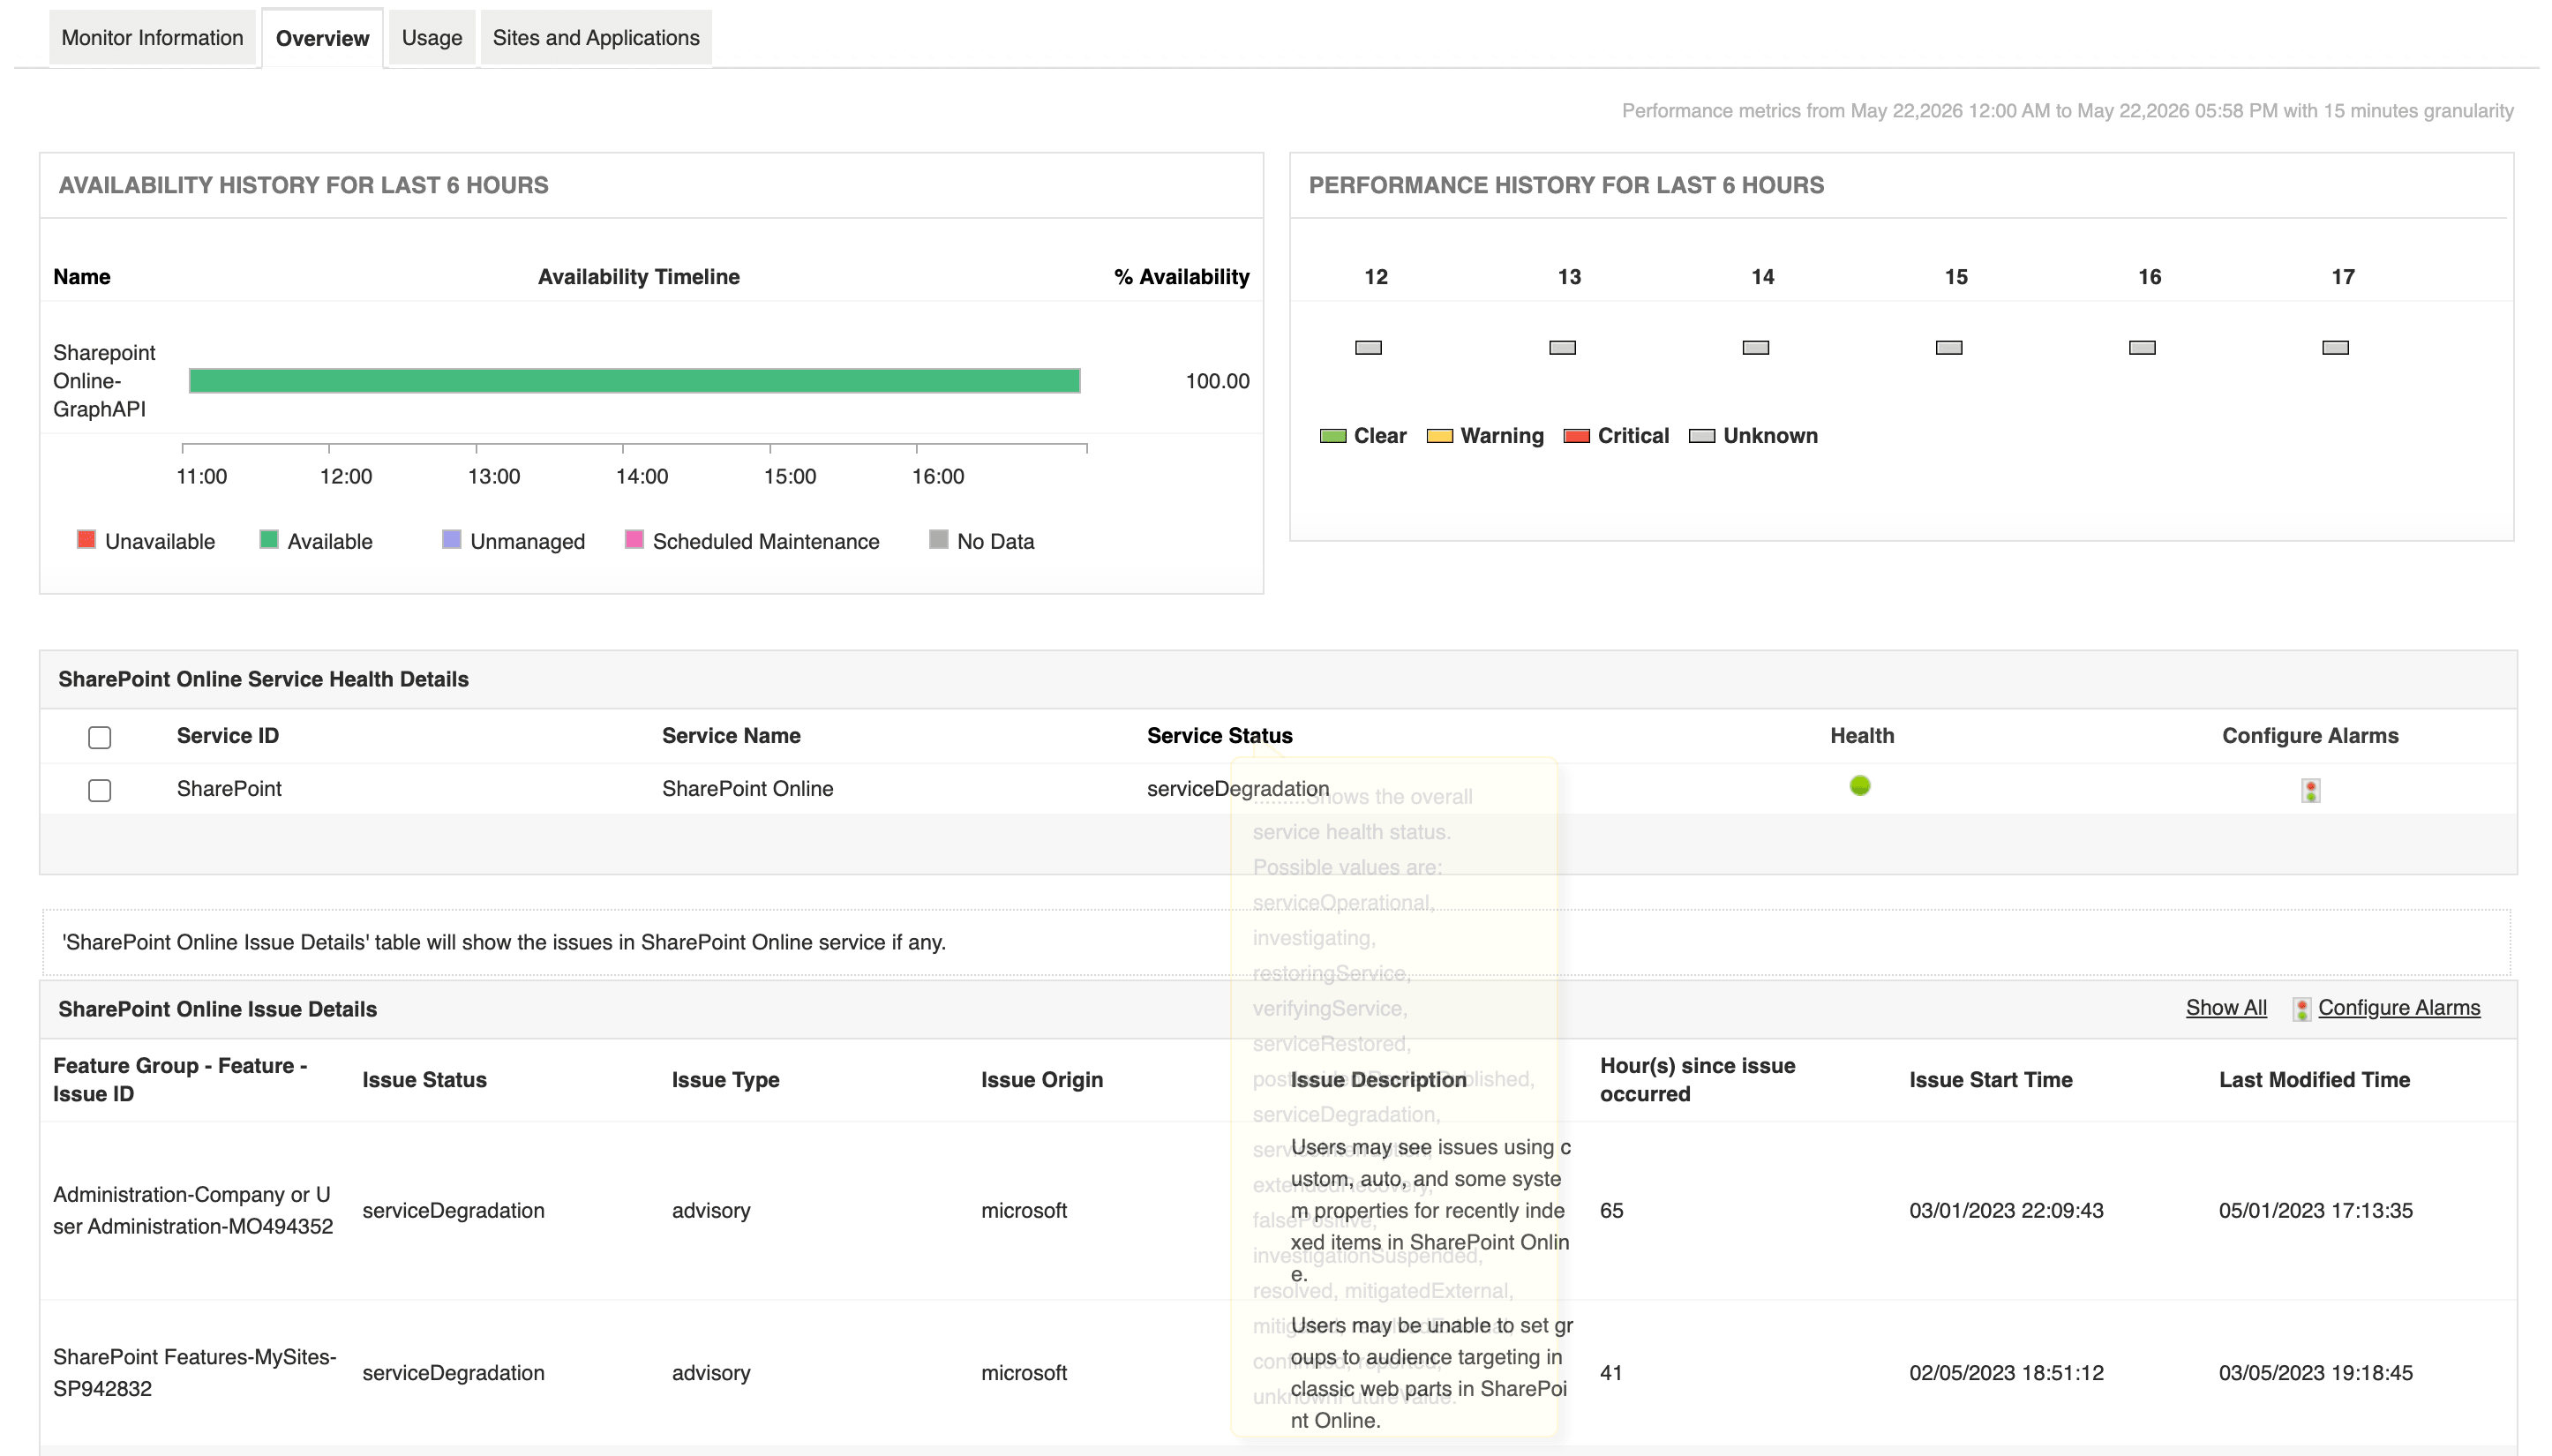Click Hour(s) since issue occurred header

(1697, 1080)
